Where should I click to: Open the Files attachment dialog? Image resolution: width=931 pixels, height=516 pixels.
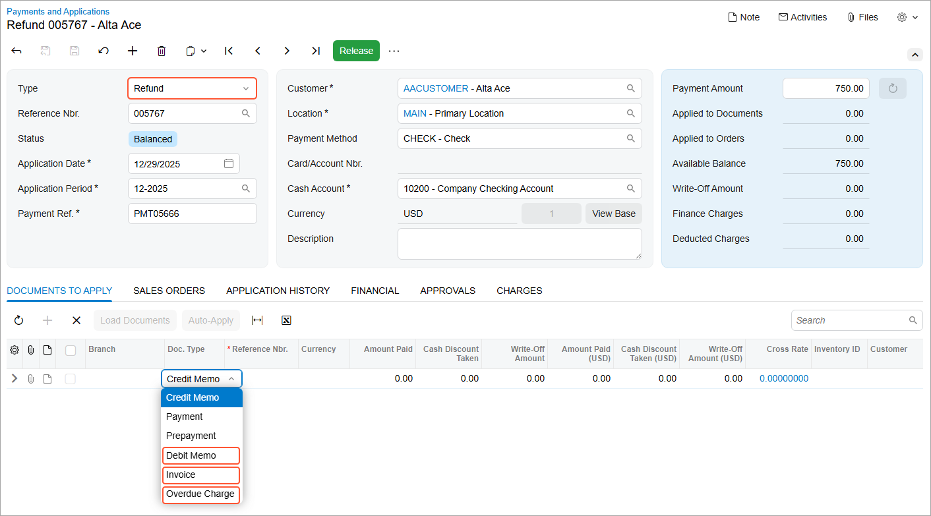[862, 17]
